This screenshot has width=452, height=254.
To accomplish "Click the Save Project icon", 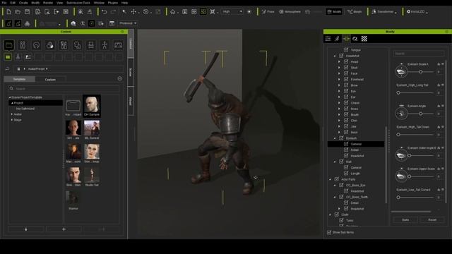I will (27, 12).
